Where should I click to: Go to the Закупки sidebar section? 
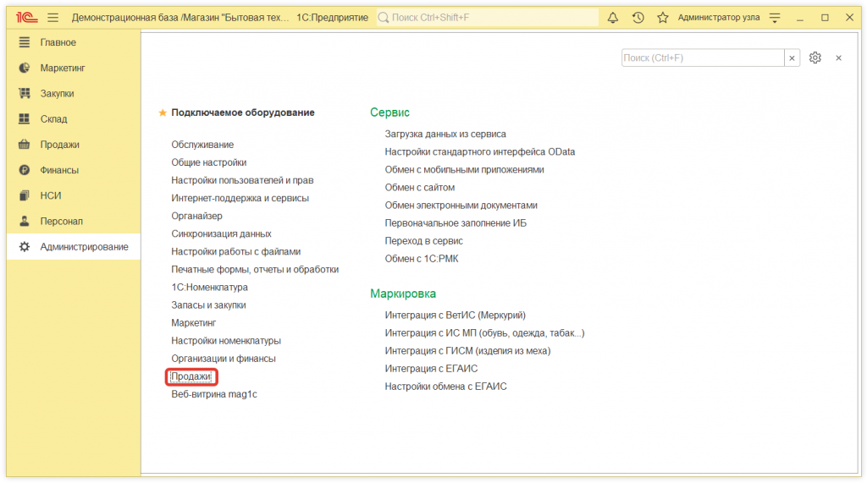coord(57,93)
